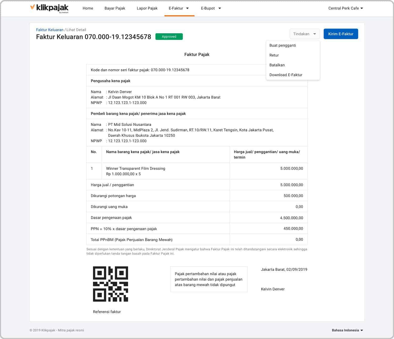394x339 pixels.
Task: Click the Pengusaha kena pajak header
Action: (111, 81)
